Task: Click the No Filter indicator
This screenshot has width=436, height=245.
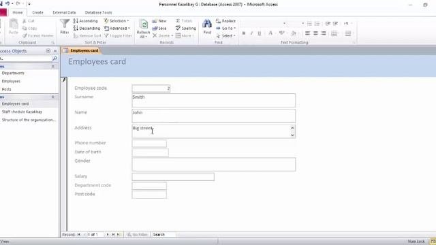Action: point(138,235)
